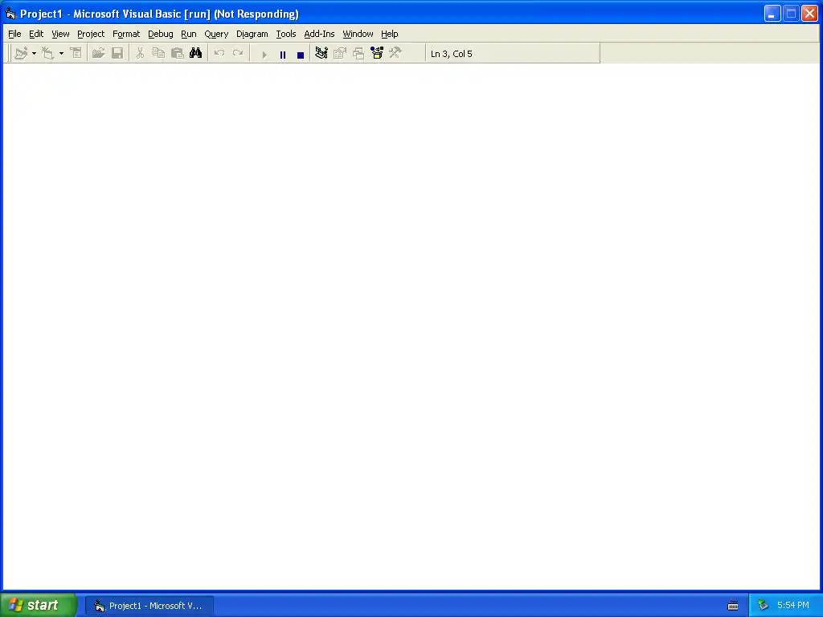Open the Form Layout Window icon
The width and height of the screenshot is (823, 617).
tap(358, 54)
